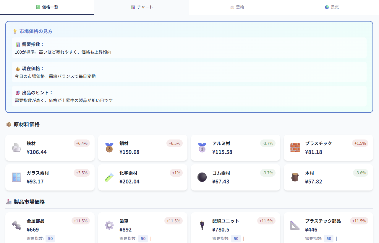This screenshot has width=379, height=243.
Task: Click the wood log icon on 木材 card
Action: 295,177
